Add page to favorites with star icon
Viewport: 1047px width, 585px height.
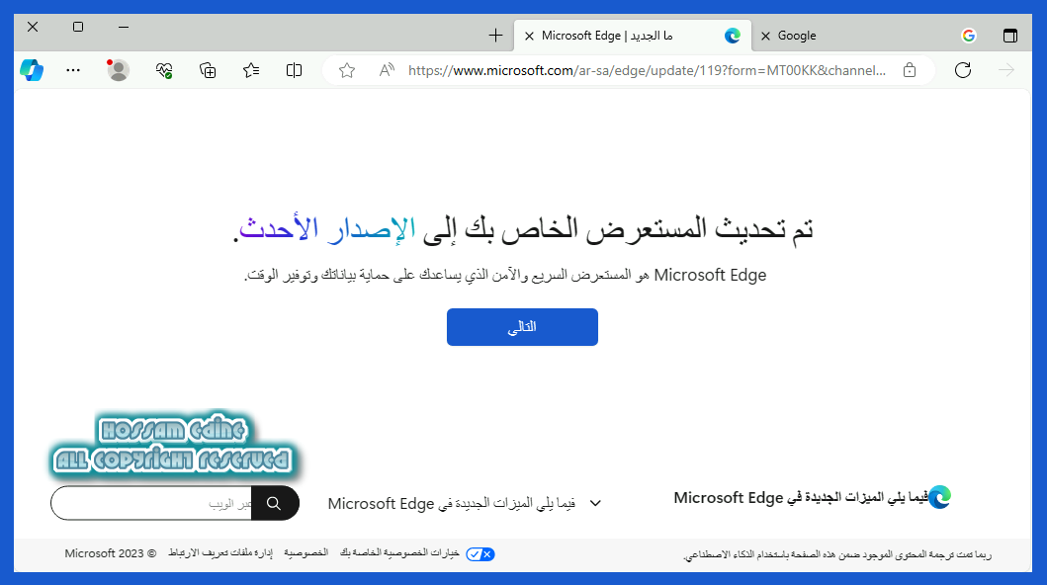click(347, 70)
